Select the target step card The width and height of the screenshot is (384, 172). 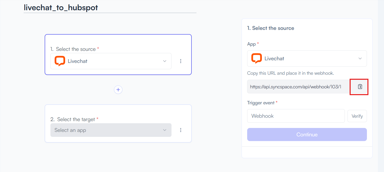[118, 123]
